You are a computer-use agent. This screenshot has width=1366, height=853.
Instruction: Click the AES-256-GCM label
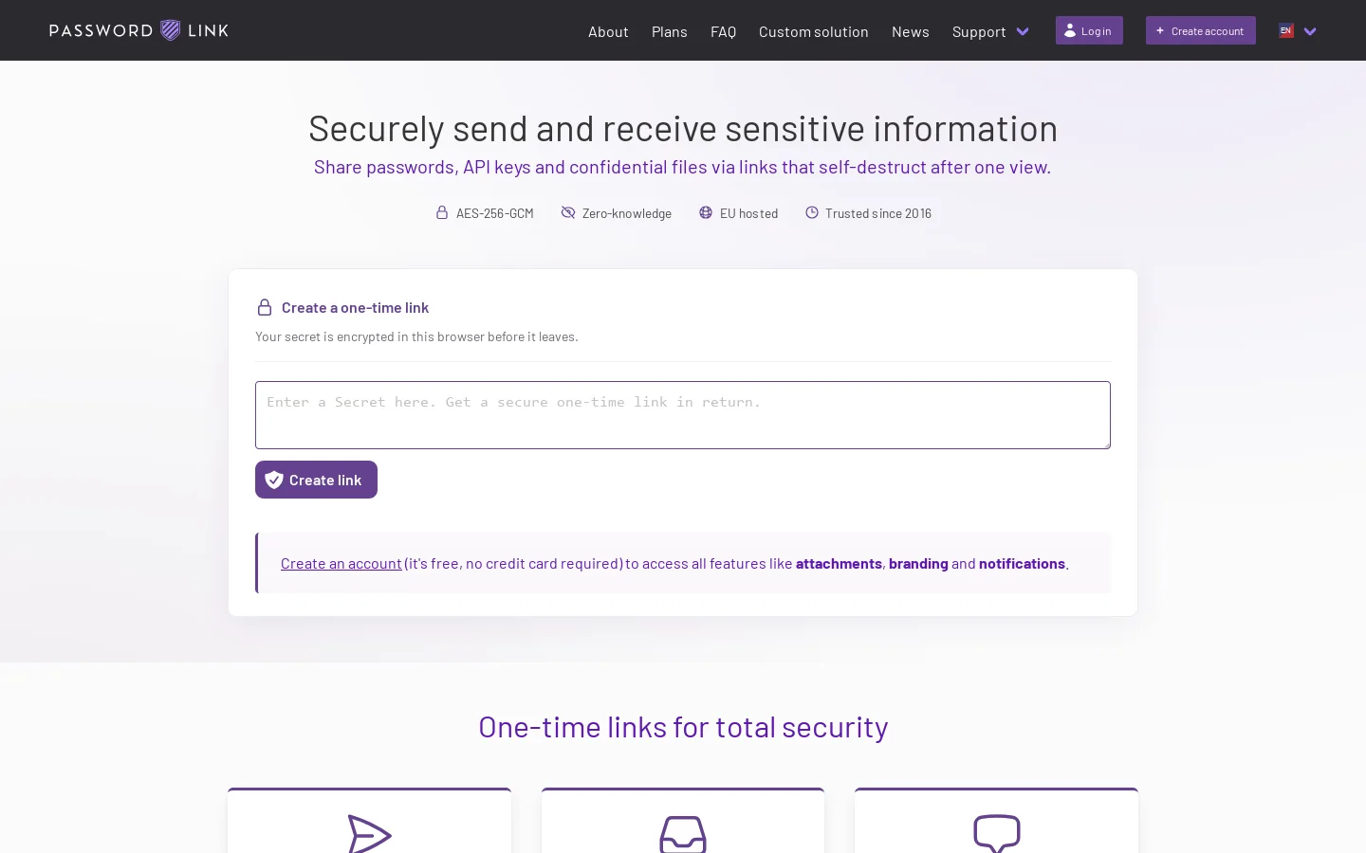point(495,213)
